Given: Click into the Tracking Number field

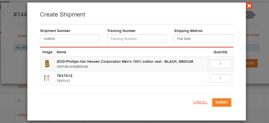Looking at the screenshot, I should [x=137, y=39].
